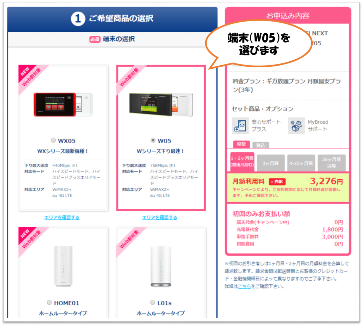Image resolution: width=363 pixels, height=326 pixels.
Task: Select the WX05 radio button
Action: click(53, 140)
